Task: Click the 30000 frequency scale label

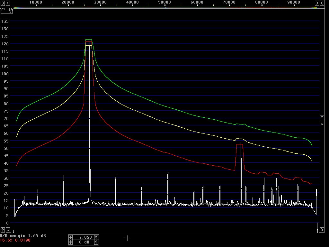Action: coord(100,2)
